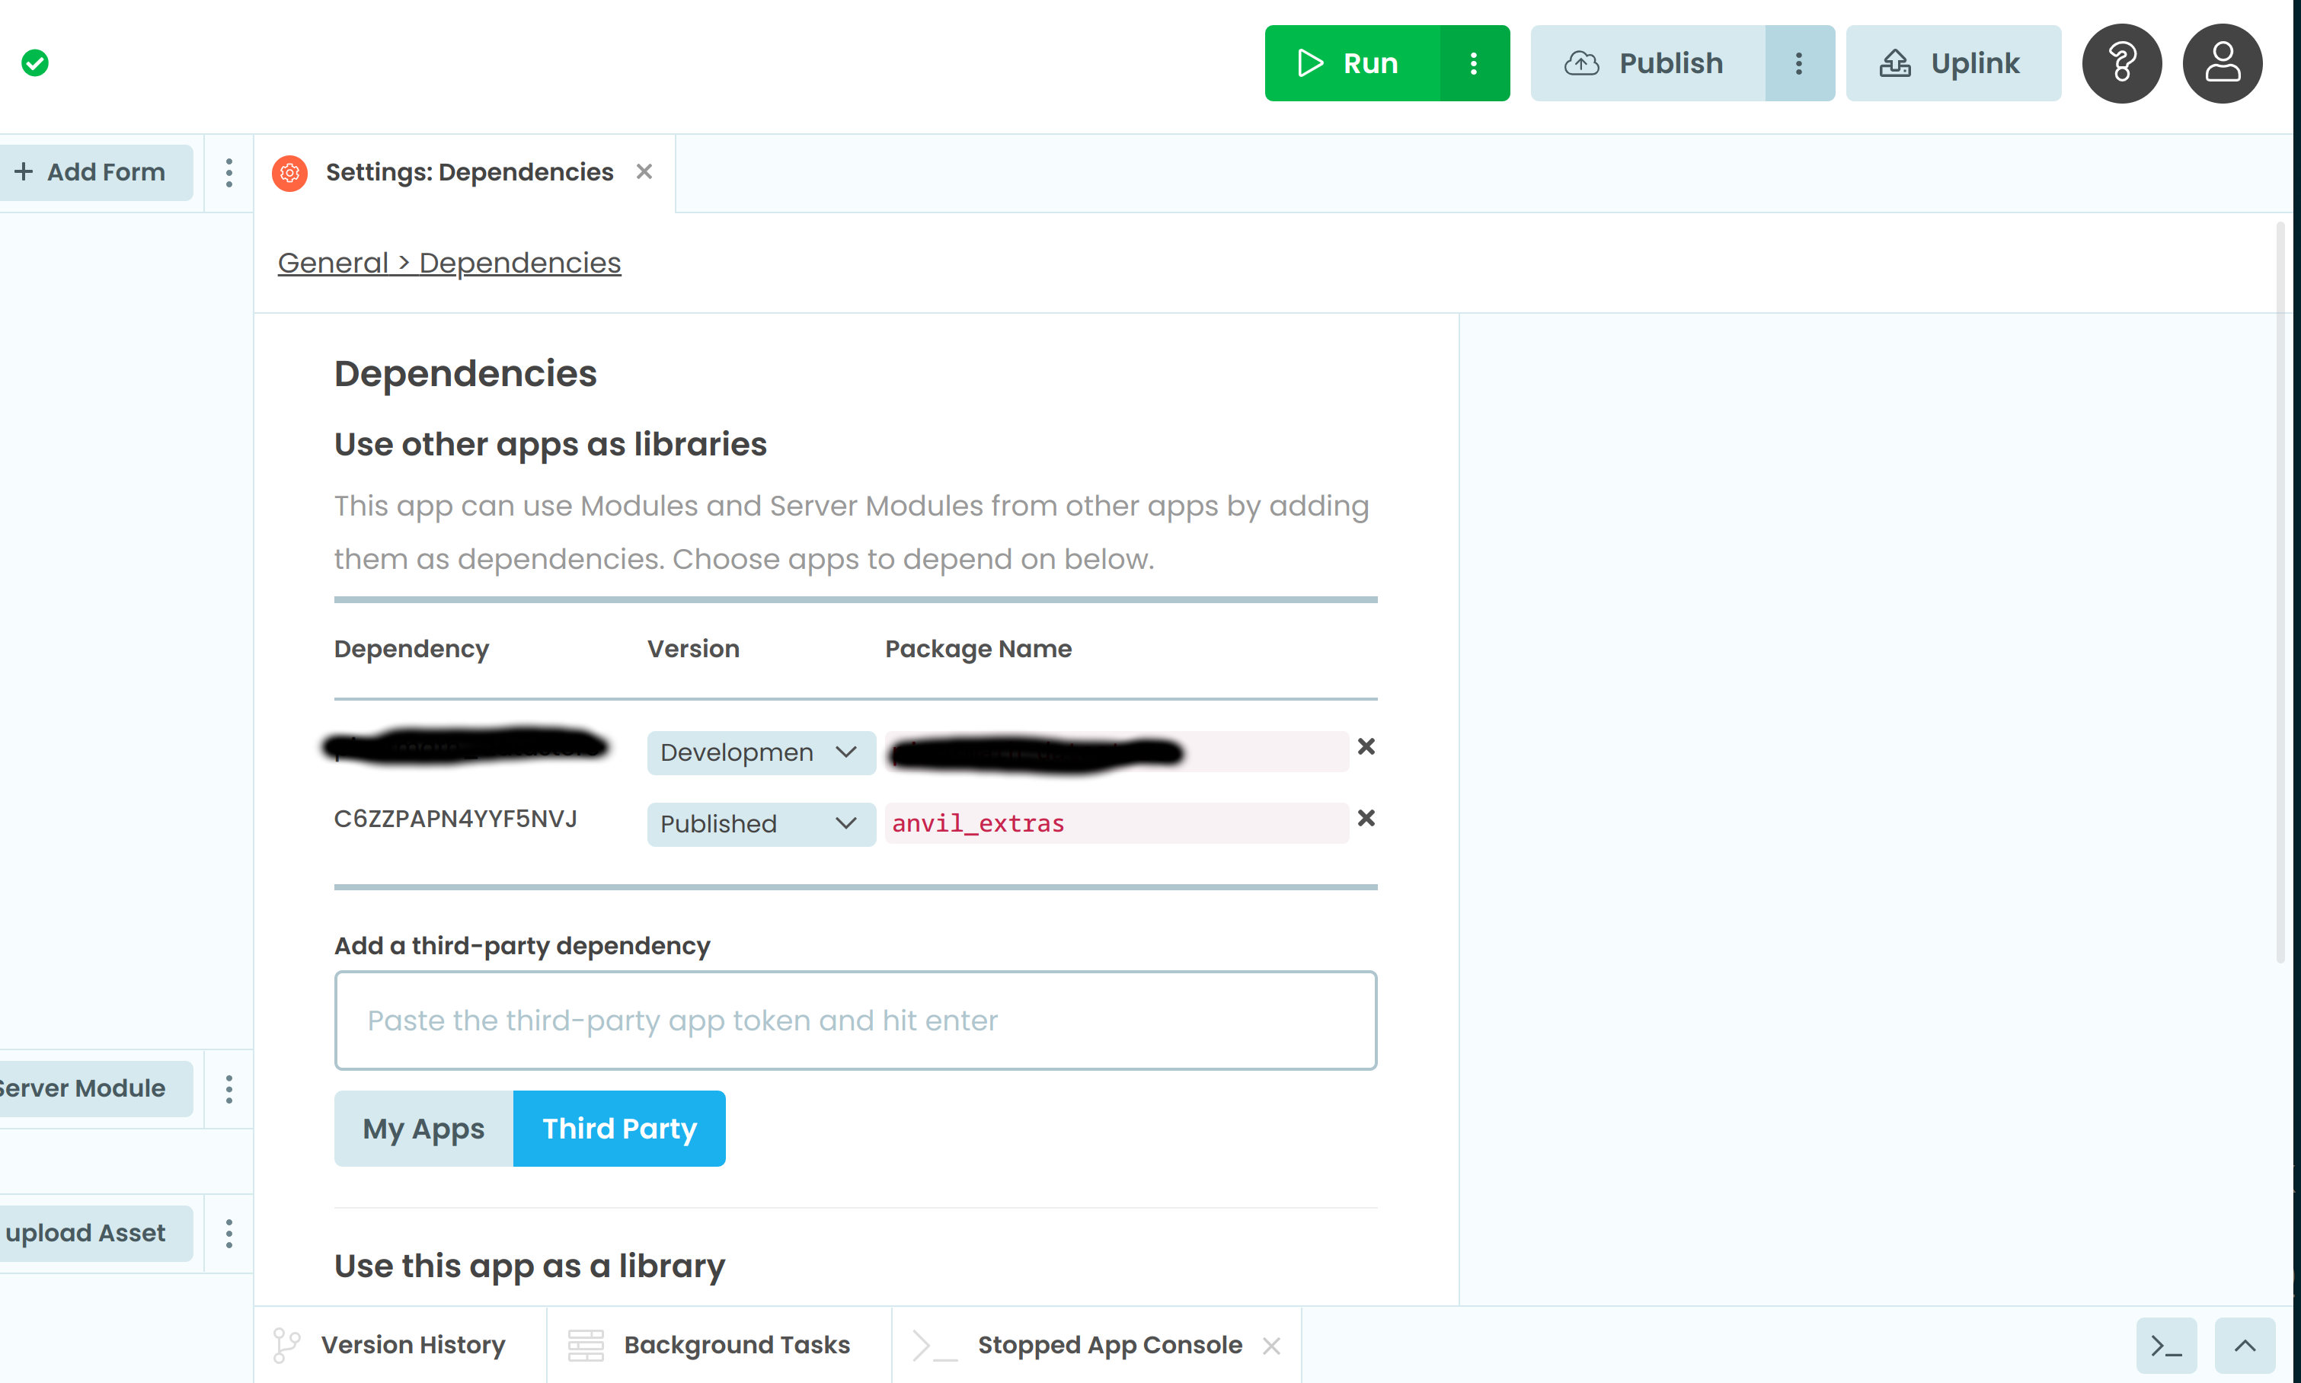Open the app console with the terminal icon
This screenshot has height=1383, width=2301.
pyautogui.click(x=2168, y=1345)
